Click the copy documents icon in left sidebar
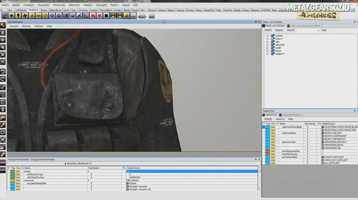The width and height of the screenshot is (358, 200). [x=3, y=94]
